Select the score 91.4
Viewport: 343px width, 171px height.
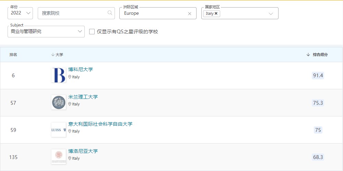click(318, 76)
